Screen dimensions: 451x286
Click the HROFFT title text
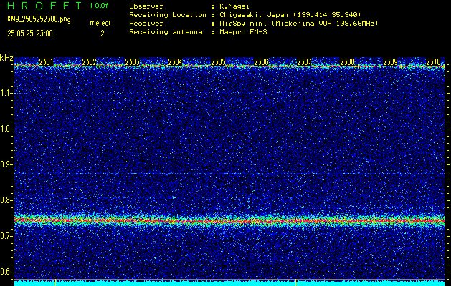(44, 6)
